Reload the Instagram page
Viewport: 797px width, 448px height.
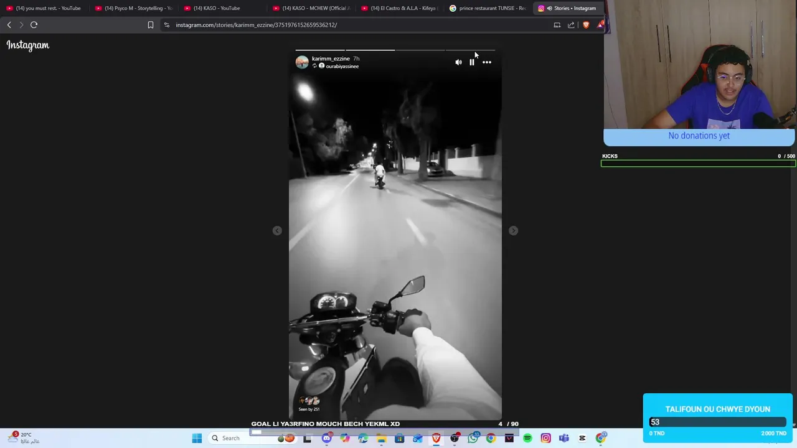(34, 25)
